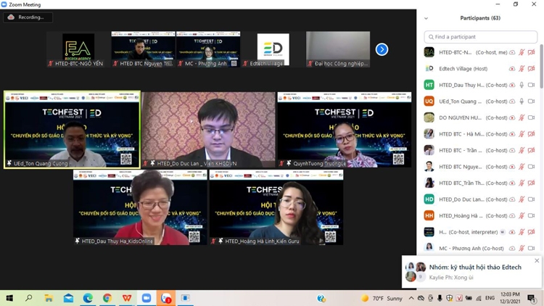The width and height of the screenshot is (544, 306).
Task: Click the Recording indicator button
Action: click(27, 17)
